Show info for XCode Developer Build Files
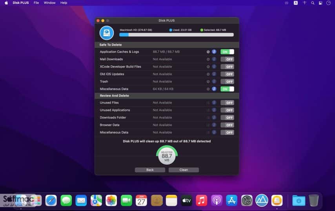Viewport: 335px width, 211px height. 214,67
